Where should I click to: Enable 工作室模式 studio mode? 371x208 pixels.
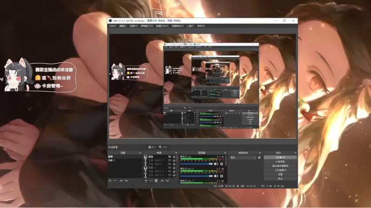(x=280, y=170)
